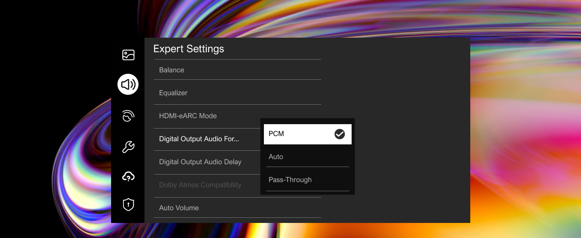Open the Broadcasting satellite dish icon
The width and height of the screenshot is (581, 238).
(x=128, y=116)
